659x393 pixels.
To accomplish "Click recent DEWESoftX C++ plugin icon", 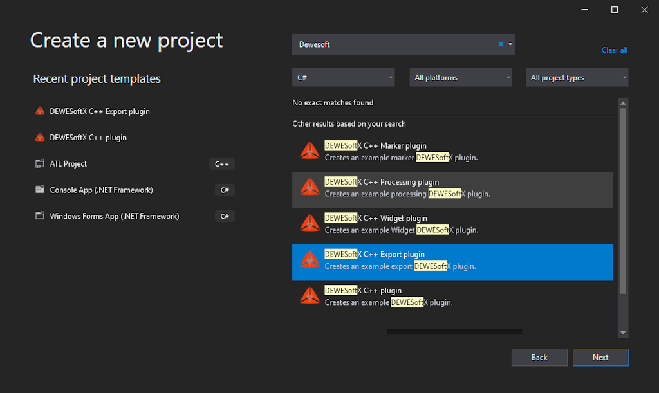I will click(x=40, y=137).
